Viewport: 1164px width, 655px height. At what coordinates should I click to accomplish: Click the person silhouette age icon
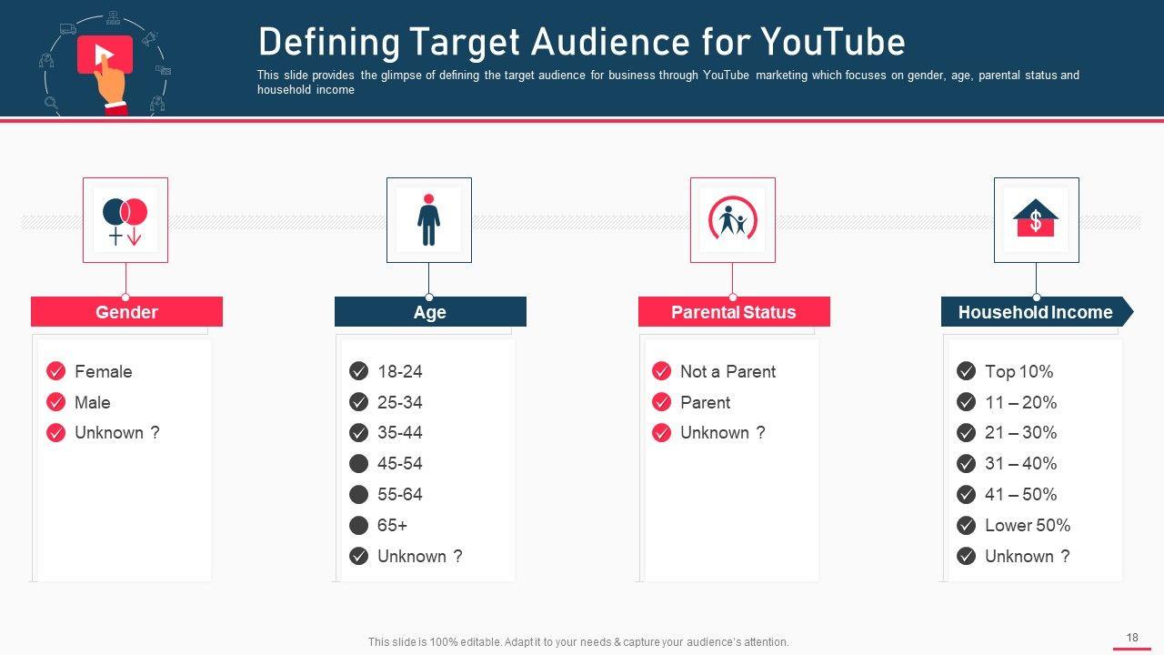click(x=428, y=220)
